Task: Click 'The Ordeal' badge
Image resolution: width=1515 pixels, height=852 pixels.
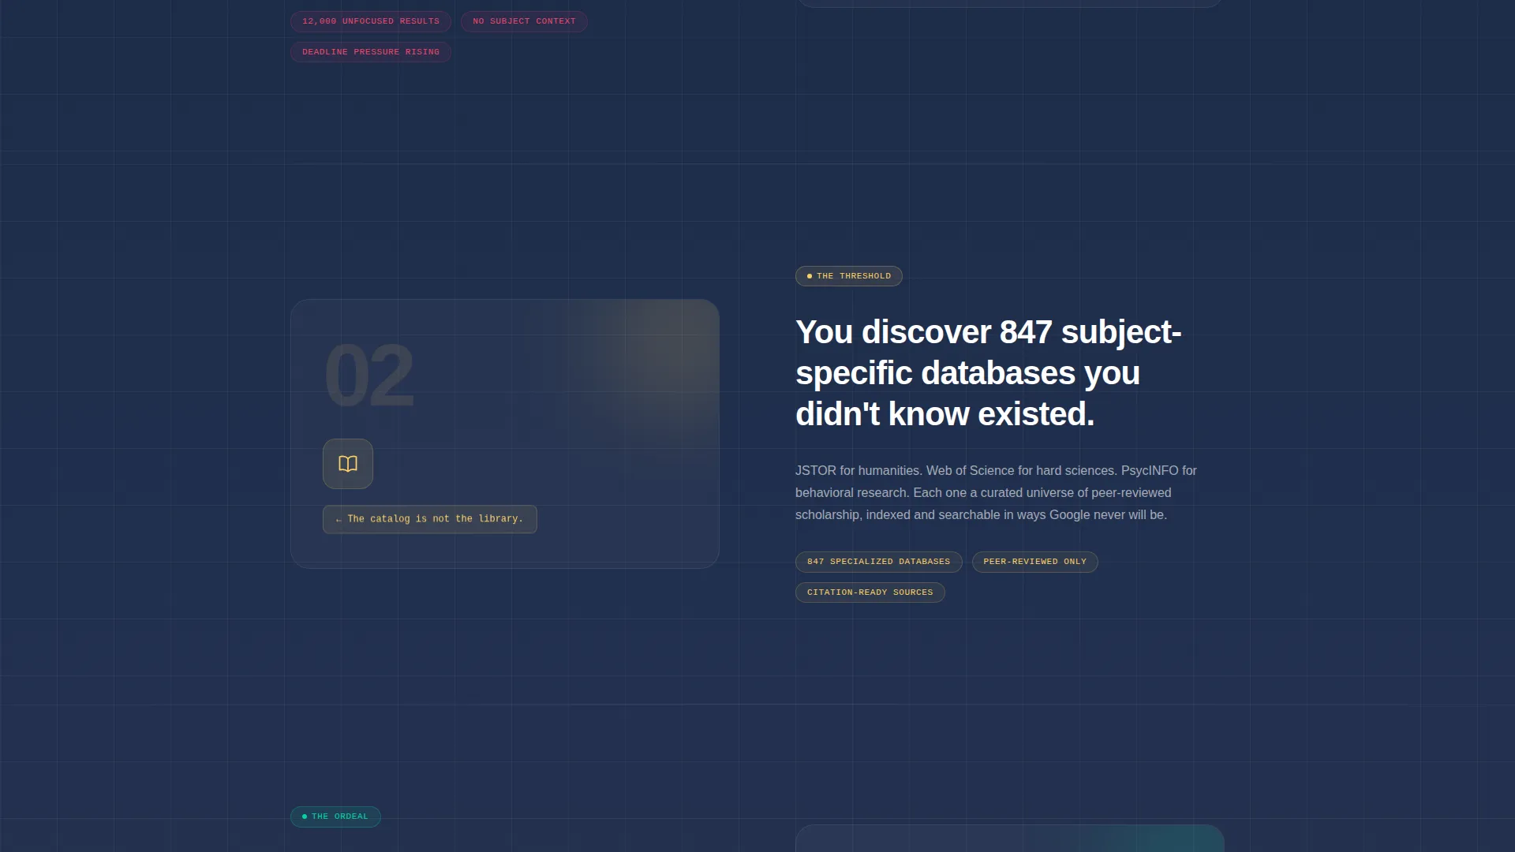Action: (x=335, y=816)
